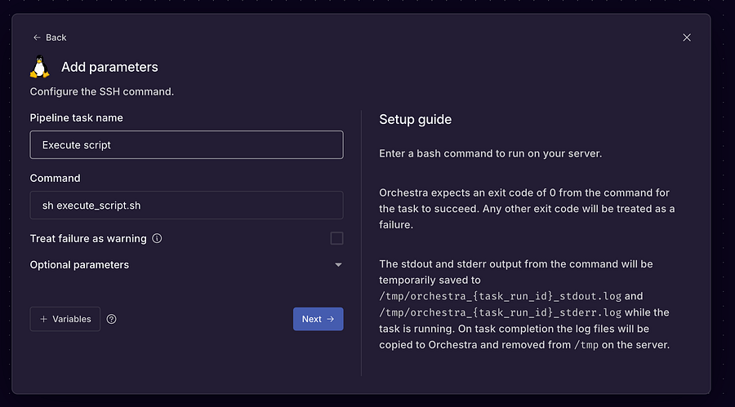Click the Command field label
735x407 pixels.
tap(56, 178)
